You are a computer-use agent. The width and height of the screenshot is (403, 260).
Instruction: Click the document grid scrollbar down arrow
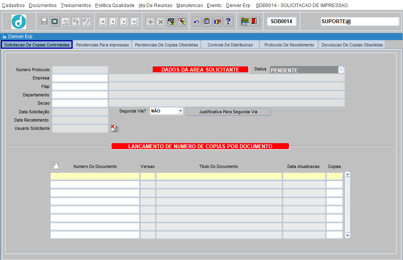tap(347, 235)
